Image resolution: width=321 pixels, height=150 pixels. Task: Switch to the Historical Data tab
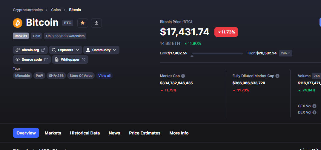(85, 133)
